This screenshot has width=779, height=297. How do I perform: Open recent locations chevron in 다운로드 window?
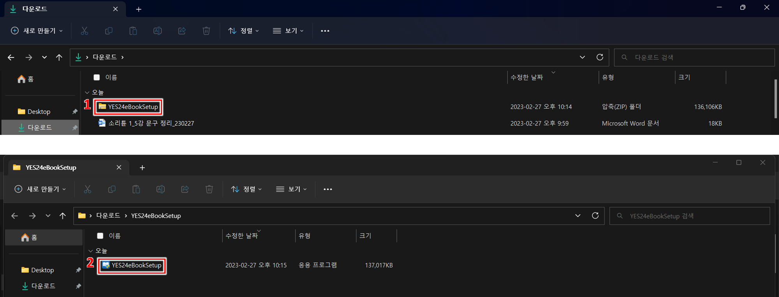(x=44, y=58)
